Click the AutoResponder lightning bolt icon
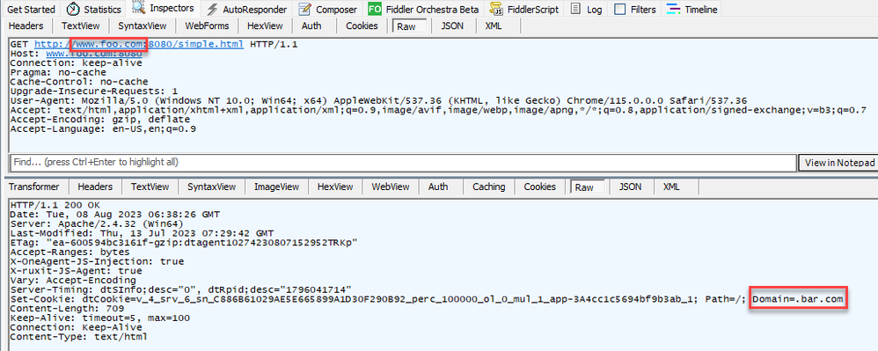The width and height of the screenshot is (878, 351). (x=212, y=10)
